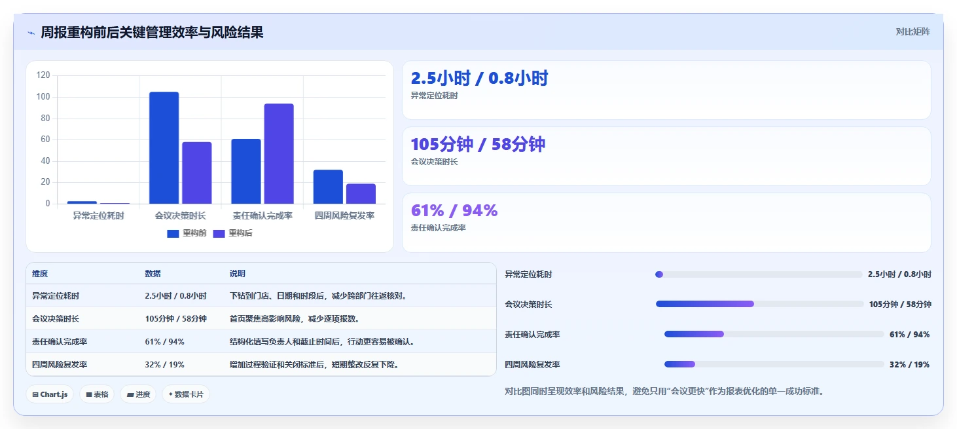Click the y-axis tick value 40
Image resolution: width=957 pixels, height=429 pixels.
click(45, 161)
